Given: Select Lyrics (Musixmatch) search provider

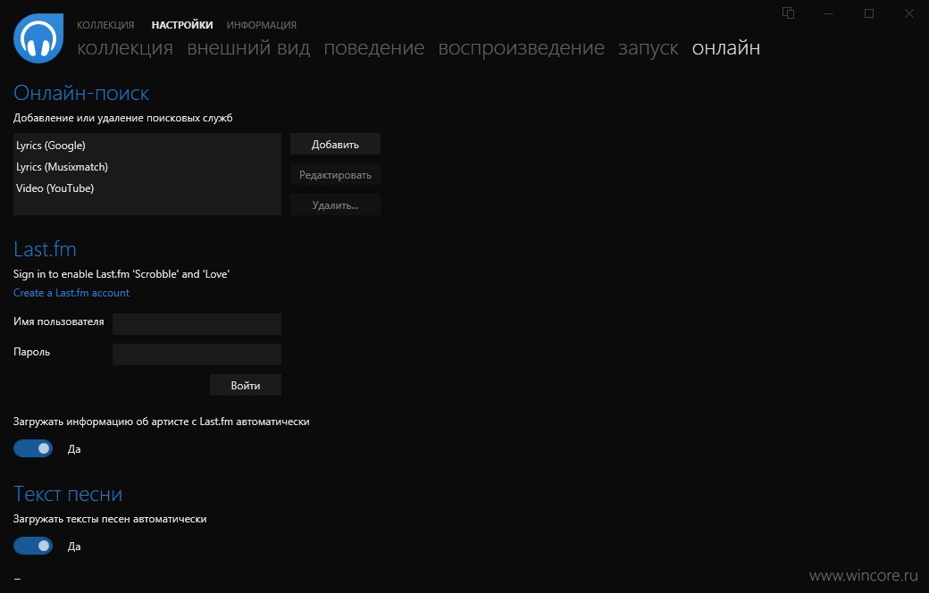Looking at the screenshot, I should (146, 166).
